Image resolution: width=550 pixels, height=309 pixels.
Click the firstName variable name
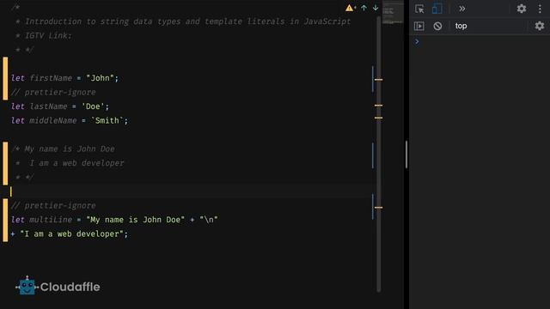[51, 78]
